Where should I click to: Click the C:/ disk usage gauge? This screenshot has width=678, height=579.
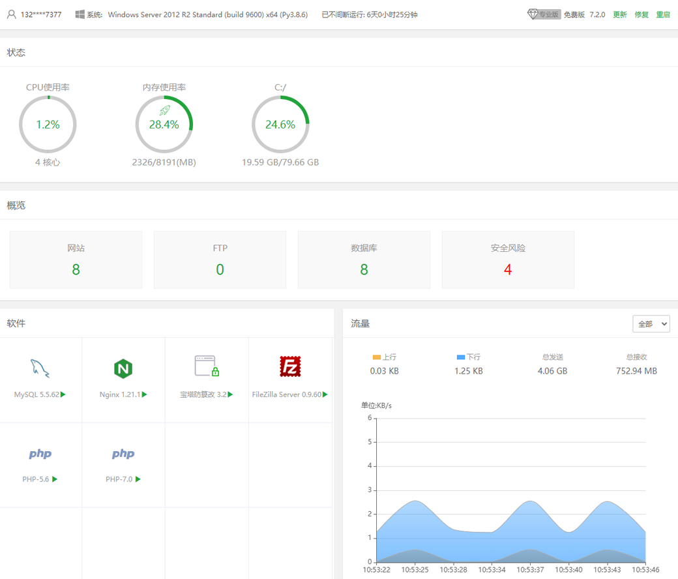pos(280,125)
